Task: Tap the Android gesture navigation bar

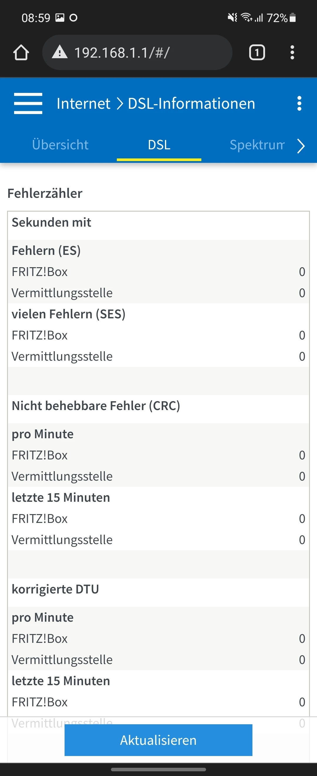Action: coord(158,769)
